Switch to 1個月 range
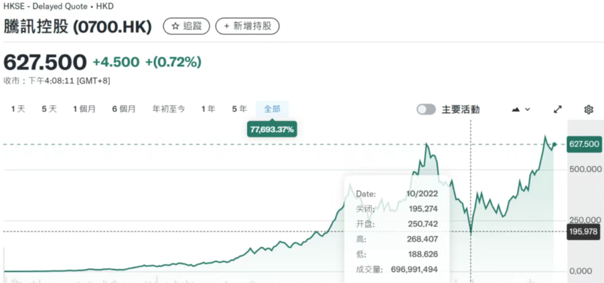604x283 pixels. click(x=84, y=108)
